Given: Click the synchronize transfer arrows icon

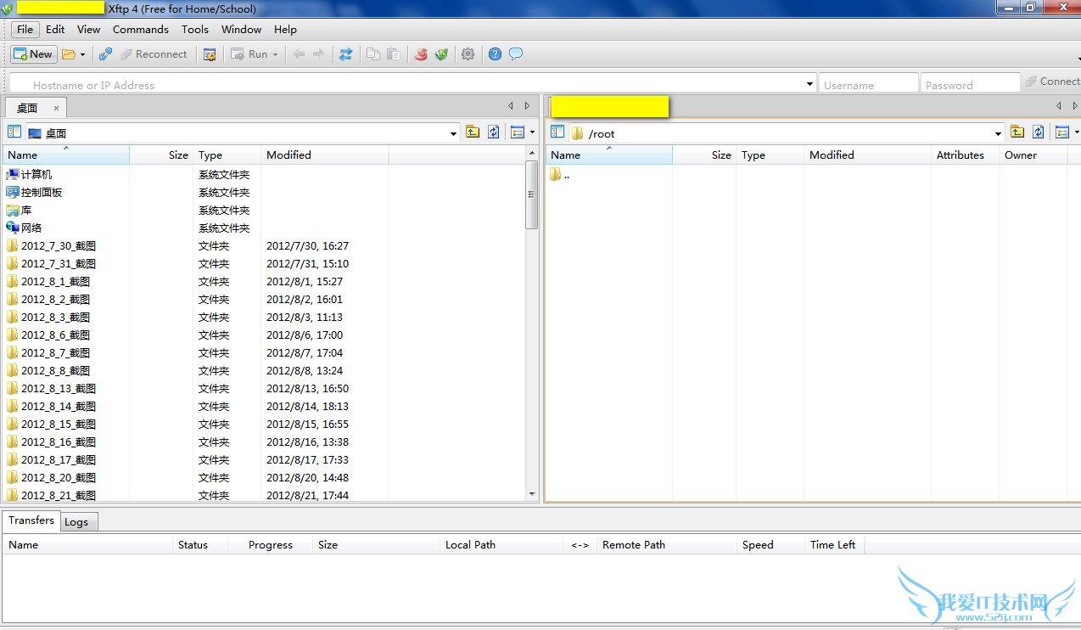Looking at the screenshot, I should [345, 54].
